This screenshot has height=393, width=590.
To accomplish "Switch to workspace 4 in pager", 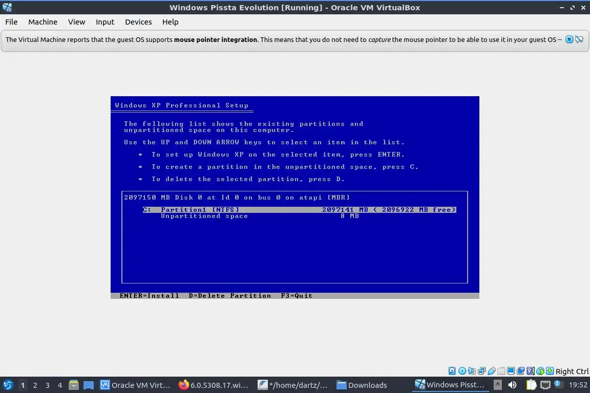I will (60, 385).
